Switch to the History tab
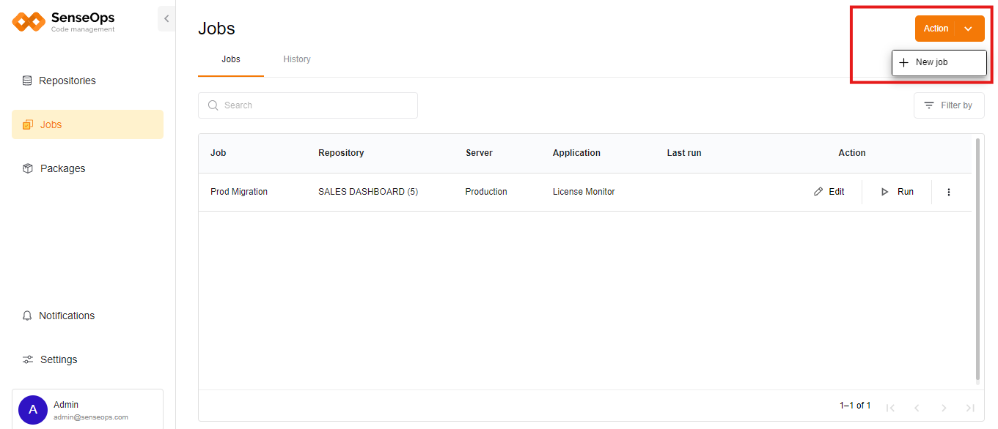 296,59
